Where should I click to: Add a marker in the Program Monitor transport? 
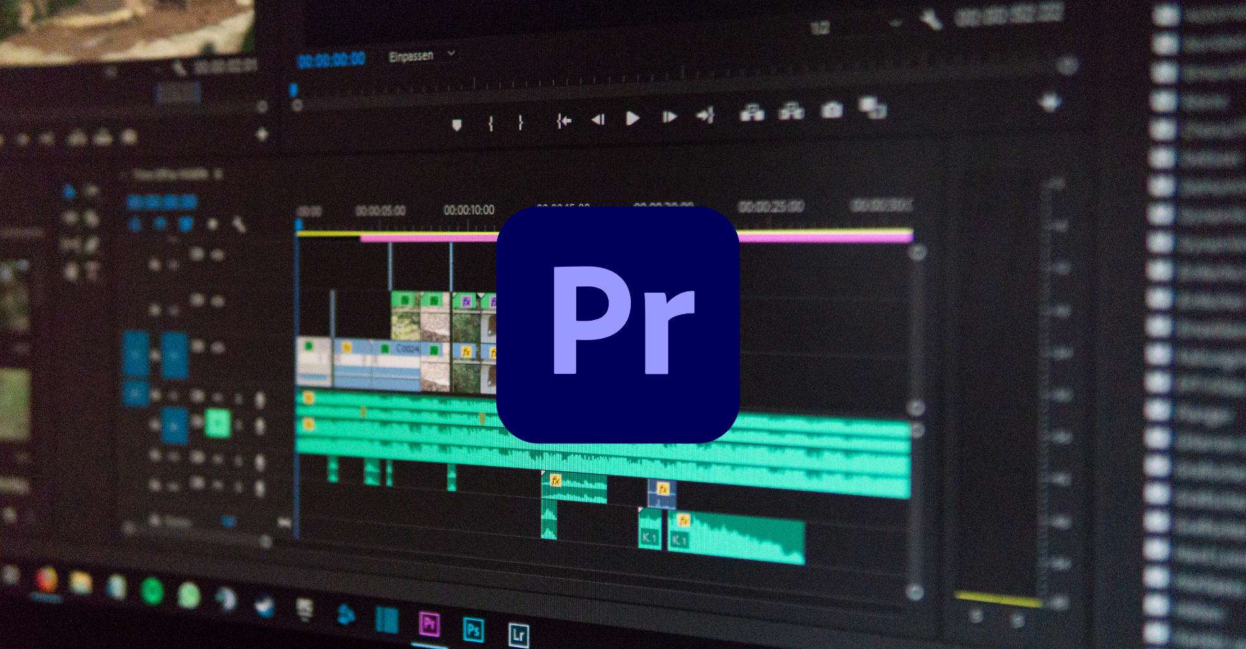[x=457, y=124]
